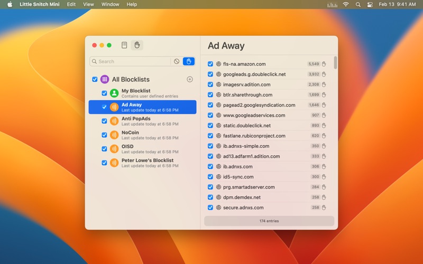Open the Little Snitch Mini menu
Image resolution: width=423 pixels, height=264 pixels.
[39, 4]
